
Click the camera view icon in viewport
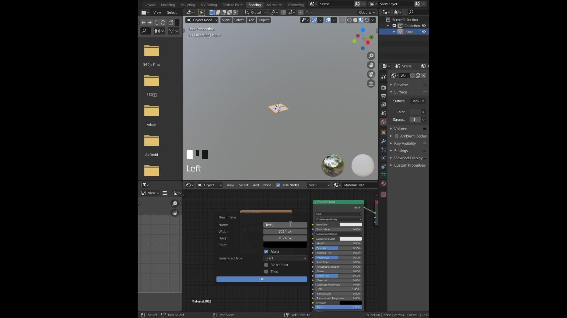[371, 74]
